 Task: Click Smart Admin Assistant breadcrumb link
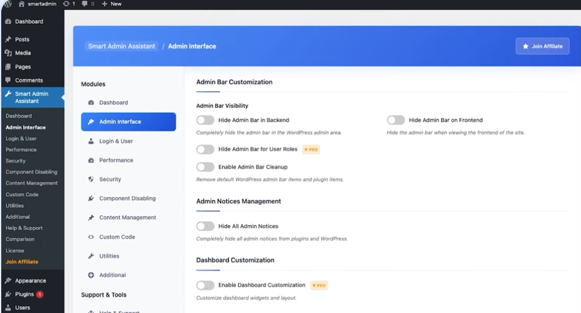pos(122,46)
